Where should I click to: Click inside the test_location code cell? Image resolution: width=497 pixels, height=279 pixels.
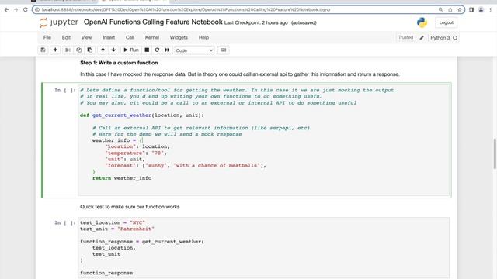click(x=264, y=248)
